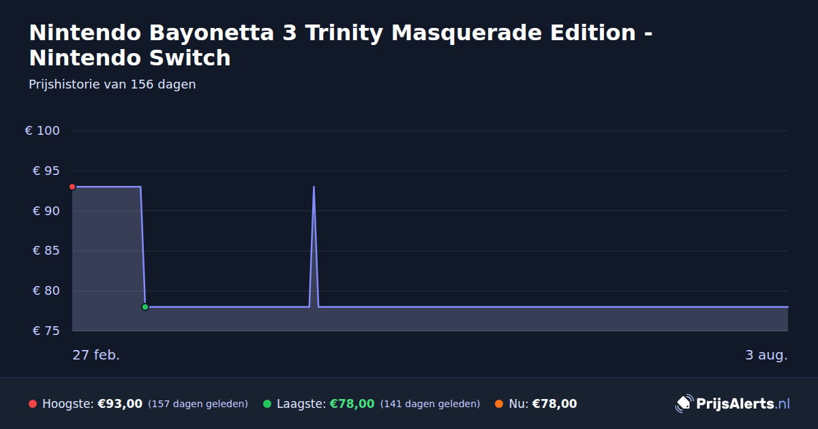Click the orange dot beside Nu legend
This screenshot has width=818, height=429.
tap(499, 404)
